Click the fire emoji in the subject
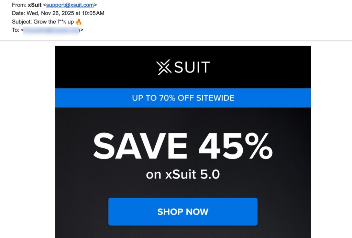Image resolution: width=352 pixels, height=238 pixels. click(79, 22)
